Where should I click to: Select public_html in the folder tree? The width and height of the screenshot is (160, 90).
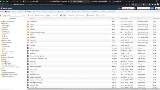pos(7,63)
